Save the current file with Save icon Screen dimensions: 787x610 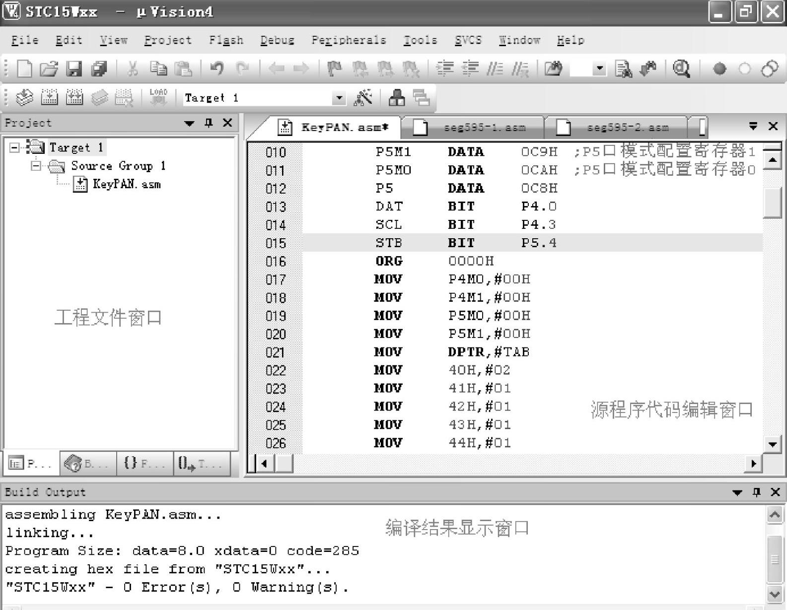[74, 68]
